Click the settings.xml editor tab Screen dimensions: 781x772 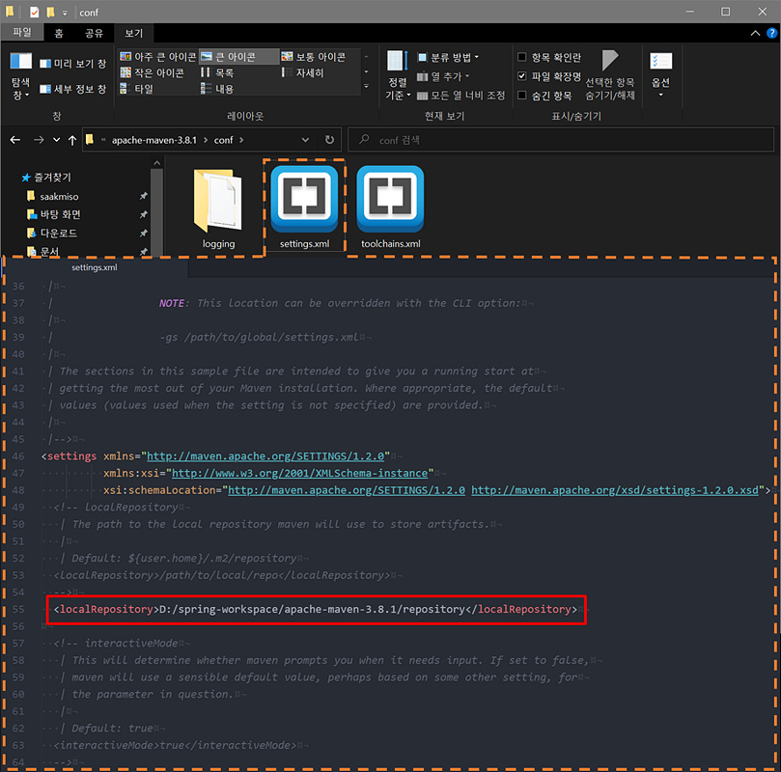click(95, 267)
